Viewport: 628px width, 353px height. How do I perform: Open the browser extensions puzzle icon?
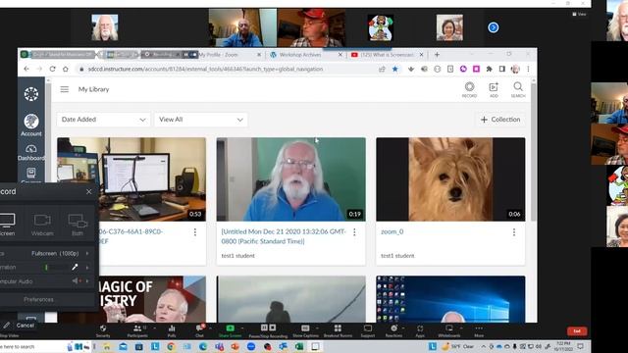point(489,69)
